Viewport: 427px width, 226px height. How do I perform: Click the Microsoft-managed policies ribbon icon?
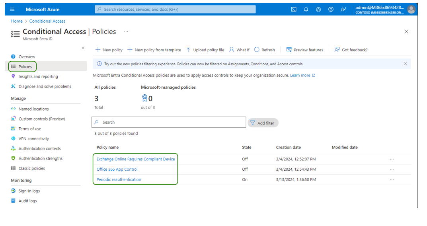(144, 98)
